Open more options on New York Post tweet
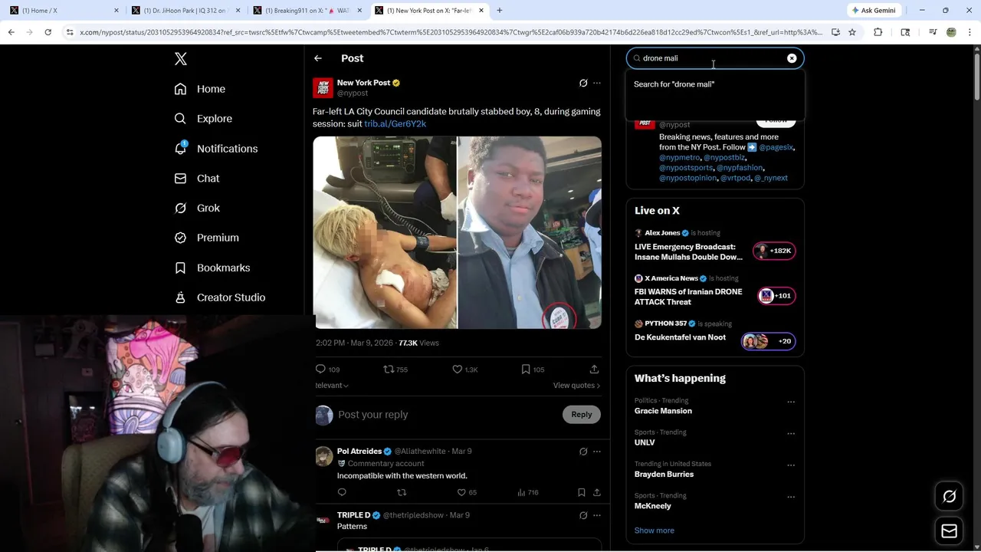The width and height of the screenshot is (981, 552). 597,83
